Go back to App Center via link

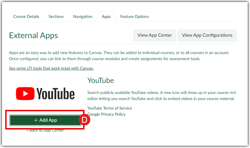(45, 130)
